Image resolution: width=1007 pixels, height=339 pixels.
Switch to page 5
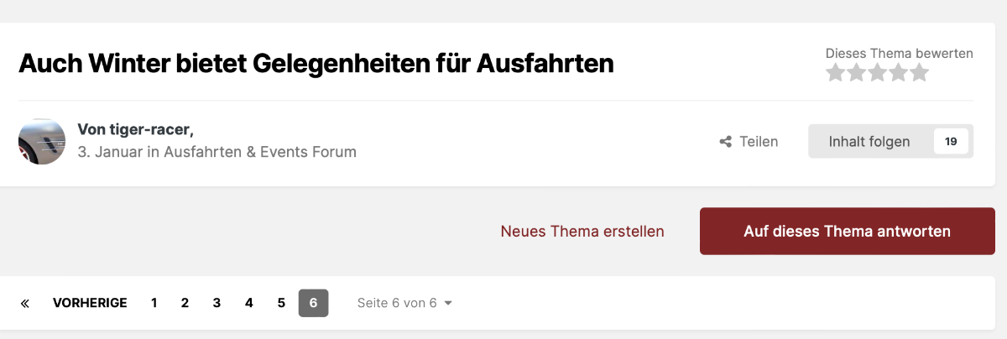click(x=281, y=303)
